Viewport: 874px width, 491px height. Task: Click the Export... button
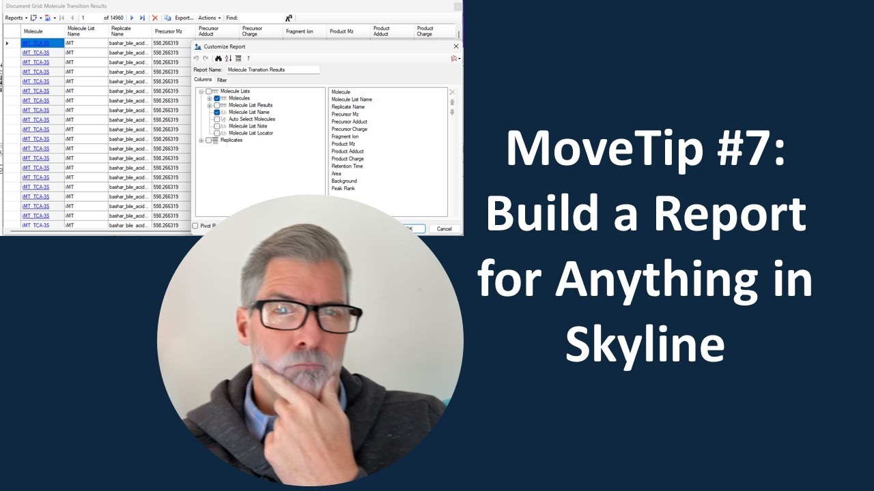pyautogui.click(x=184, y=18)
